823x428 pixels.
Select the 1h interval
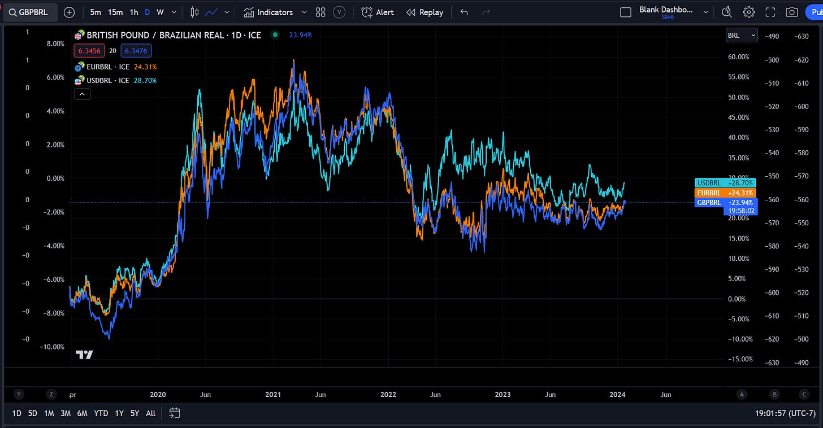(x=134, y=12)
